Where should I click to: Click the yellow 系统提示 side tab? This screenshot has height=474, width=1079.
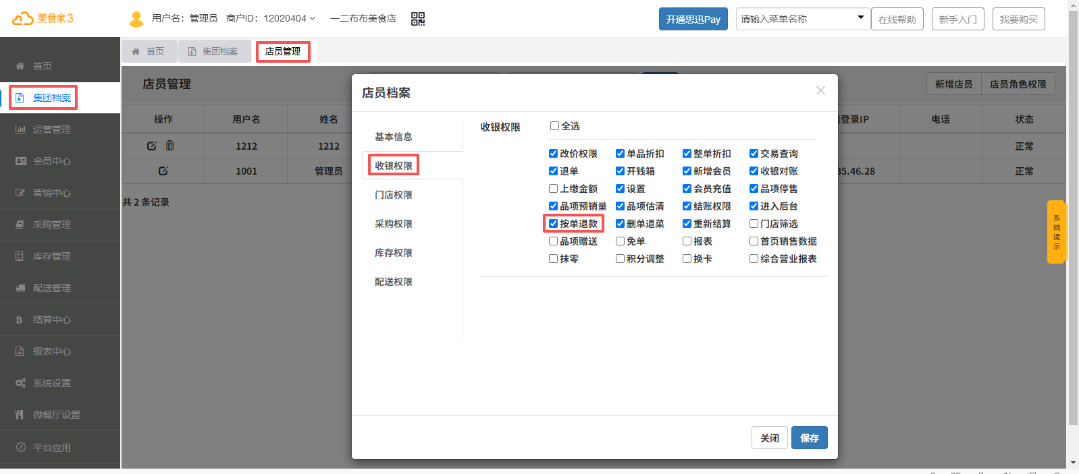click(1057, 232)
